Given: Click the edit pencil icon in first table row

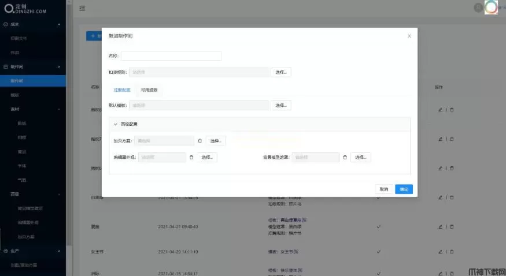Looking at the screenshot, I should (x=440, y=109).
